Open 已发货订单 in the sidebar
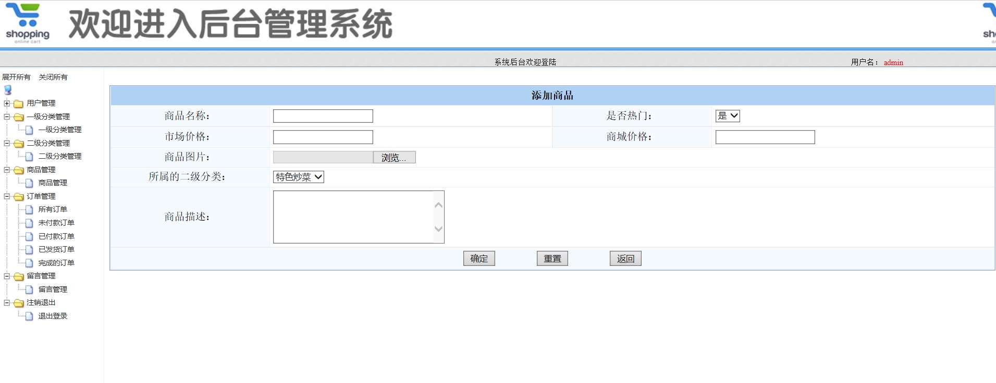The height and width of the screenshot is (383, 996). [x=56, y=249]
